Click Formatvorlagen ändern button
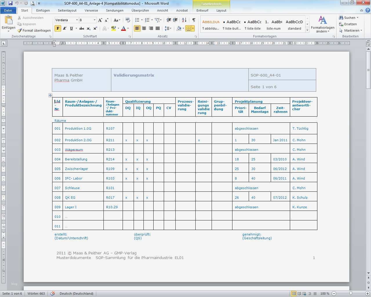The width and height of the screenshot is (371, 297). point(323,24)
